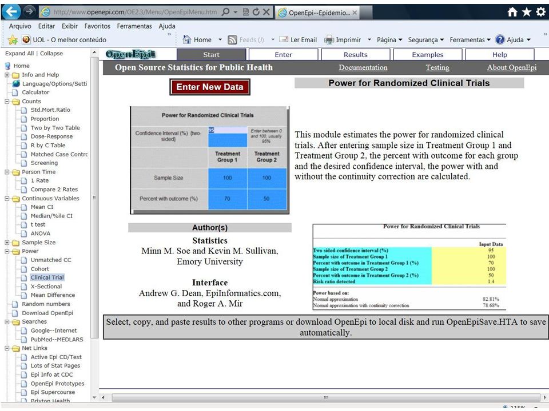Viewport: 549px width, 411px height.
Task: Open the Testing link
Action: point(437,67)
